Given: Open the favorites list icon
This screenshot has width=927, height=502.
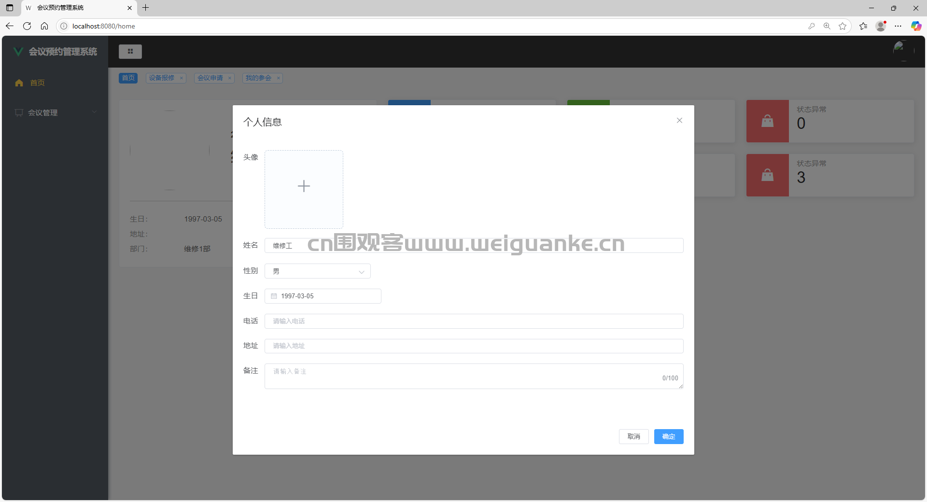Looking at the screenshot, I should pyautogui.click(x=863, y=26).
